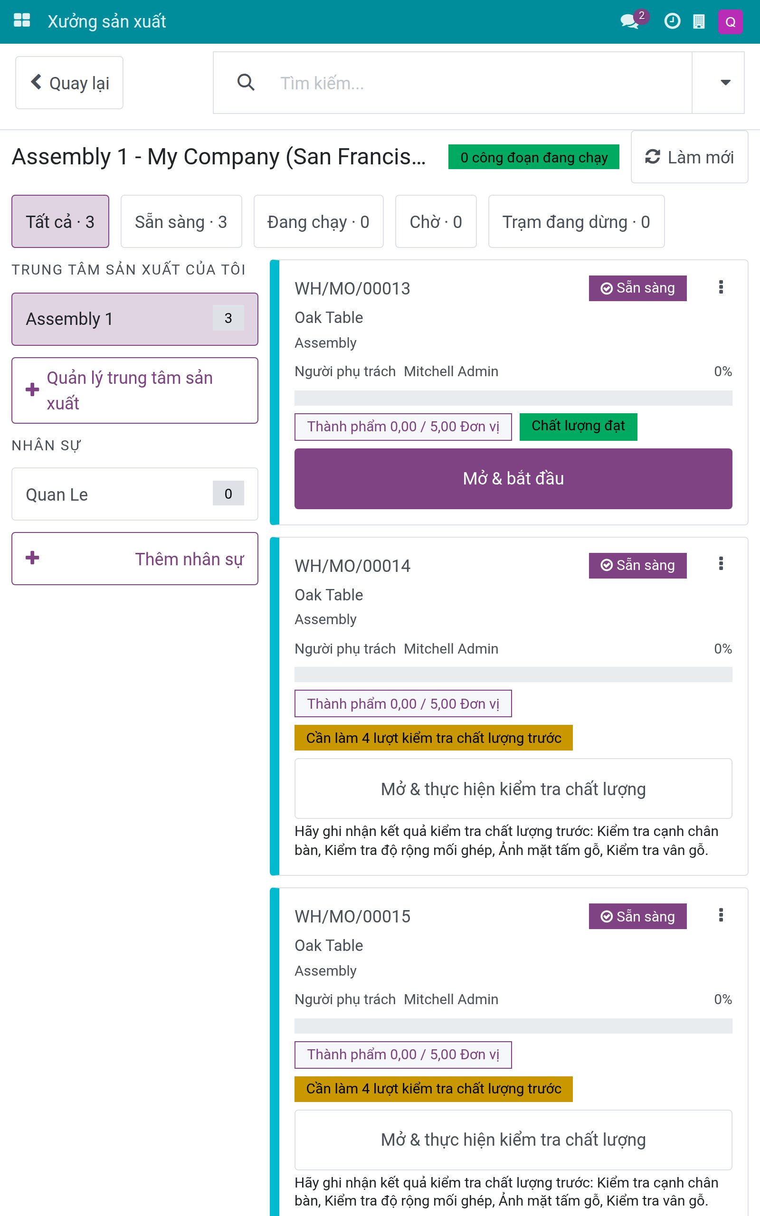Open the kebab menu on WH/MO/00013 card
This screenshot has height=1216, width=760.
coord(721,287)
